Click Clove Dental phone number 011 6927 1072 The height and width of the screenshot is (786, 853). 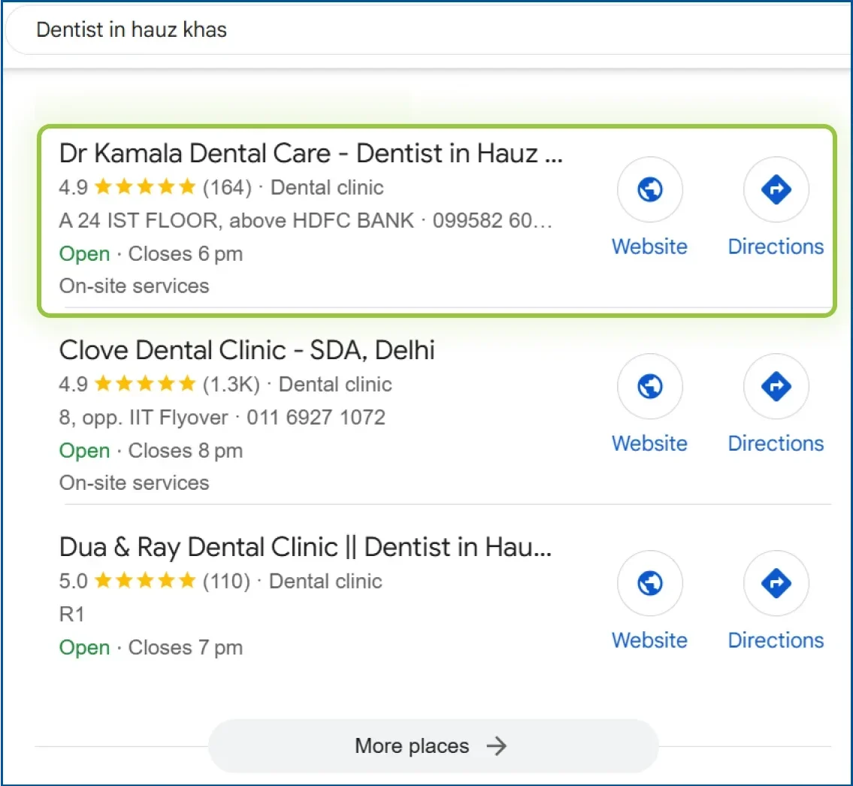coord(316,418)
